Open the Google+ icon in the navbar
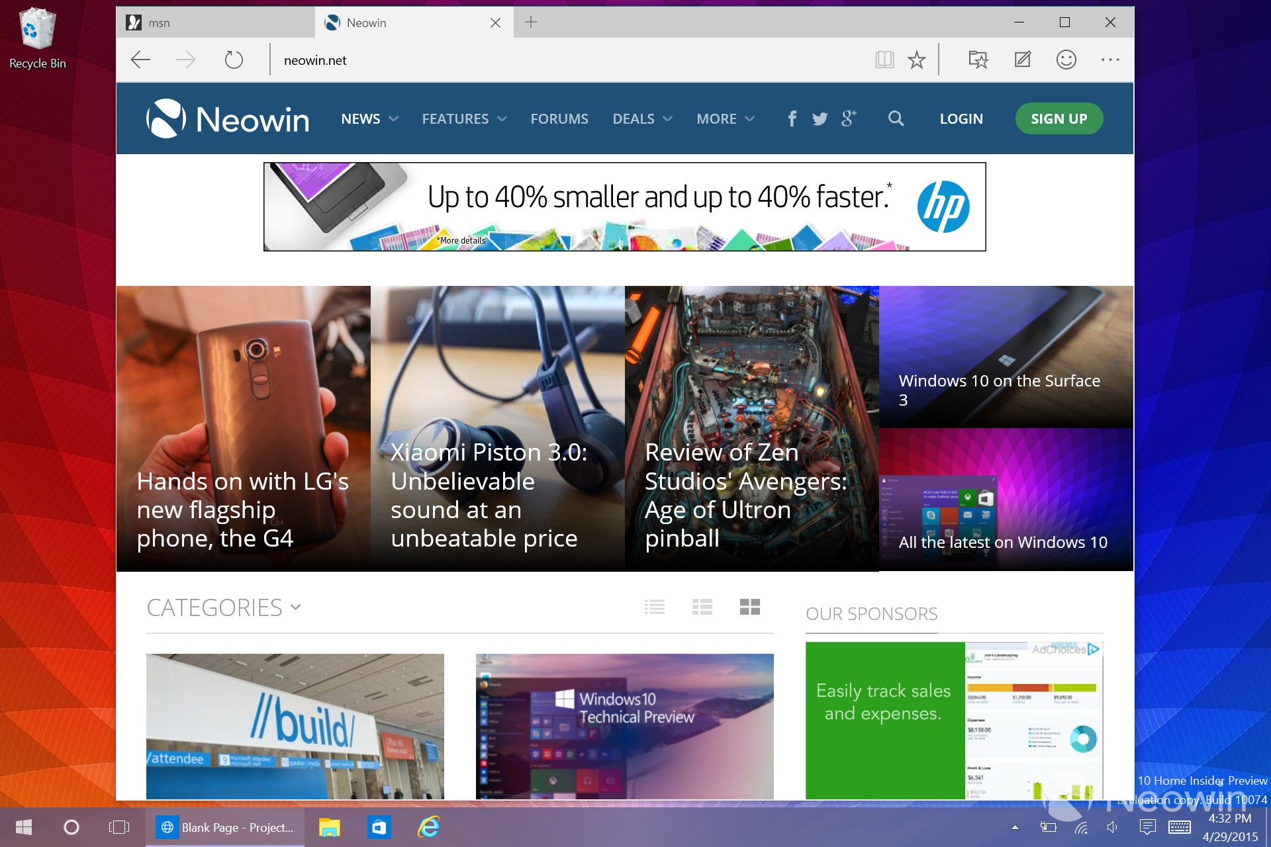This screenshot has width=1271, height=847. click(x=849, y=118)
